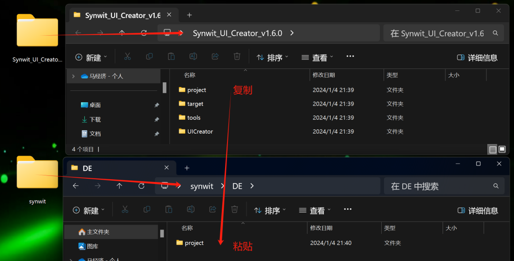
Task: Click synwit breadcrumb in DE address bar
Action: [202, 186]
